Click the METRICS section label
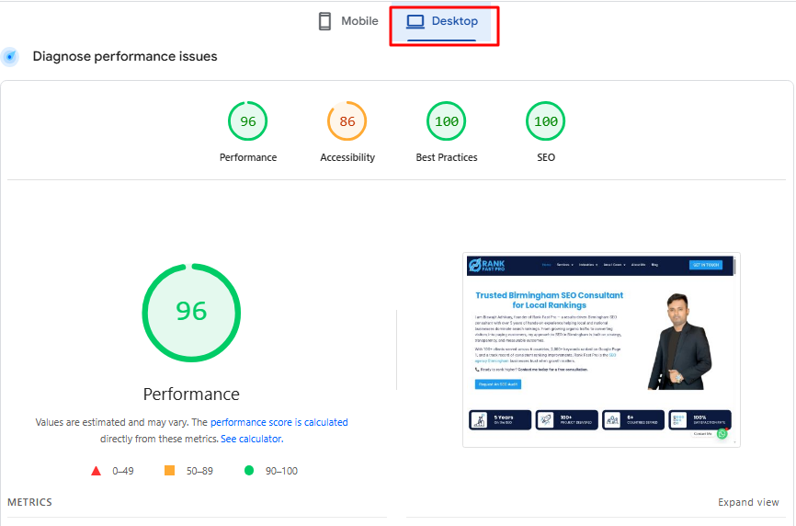The height and width of the screenshot is (526, 796). tap(29, 502)
